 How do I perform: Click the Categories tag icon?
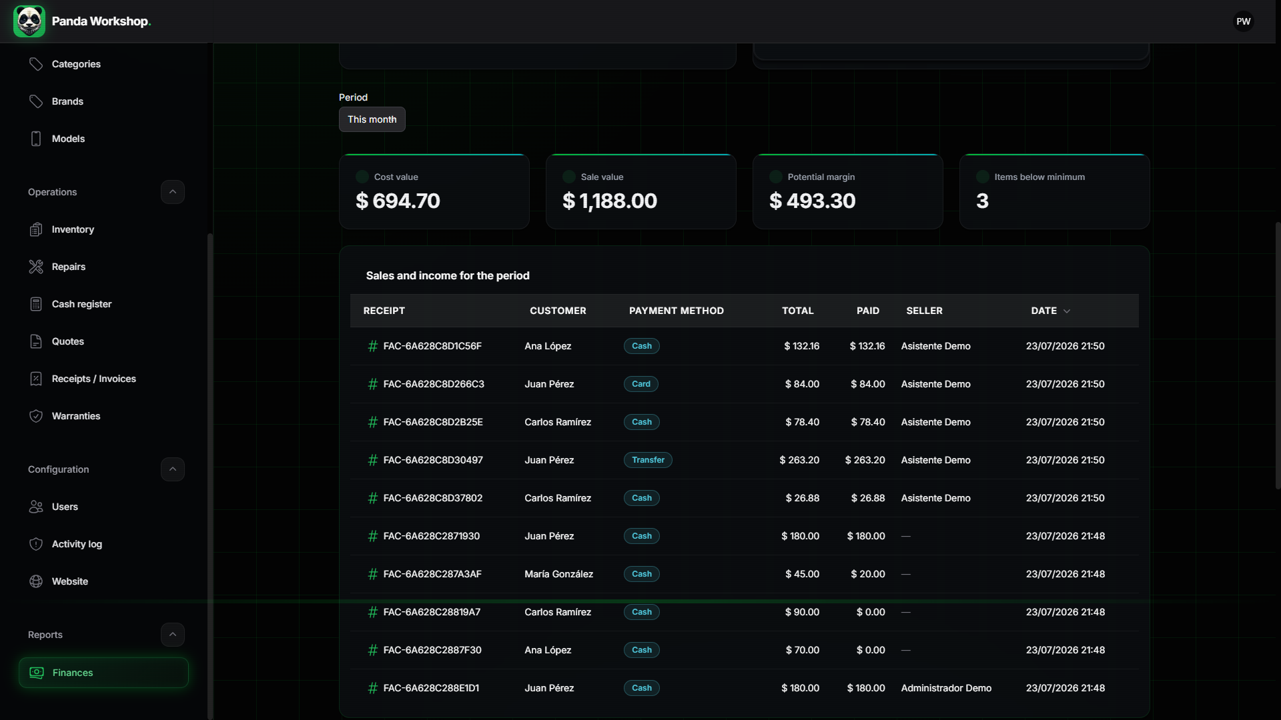click(36, 64)
